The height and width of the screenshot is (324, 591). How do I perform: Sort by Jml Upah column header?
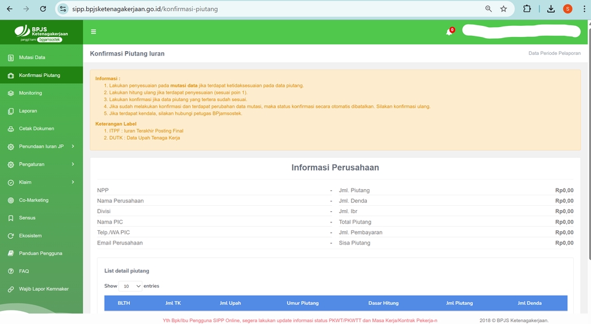(x=230, y=303)
